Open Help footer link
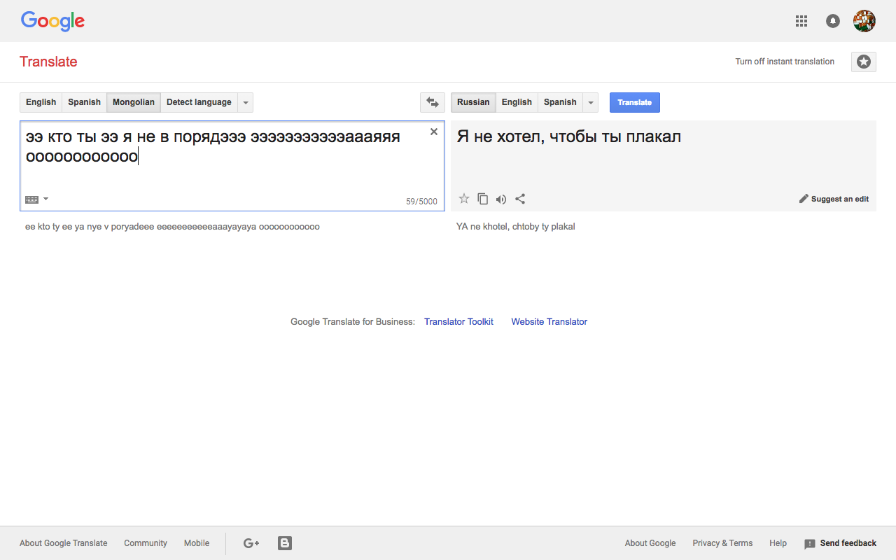896x560 pixels. (x=778, y=543)
